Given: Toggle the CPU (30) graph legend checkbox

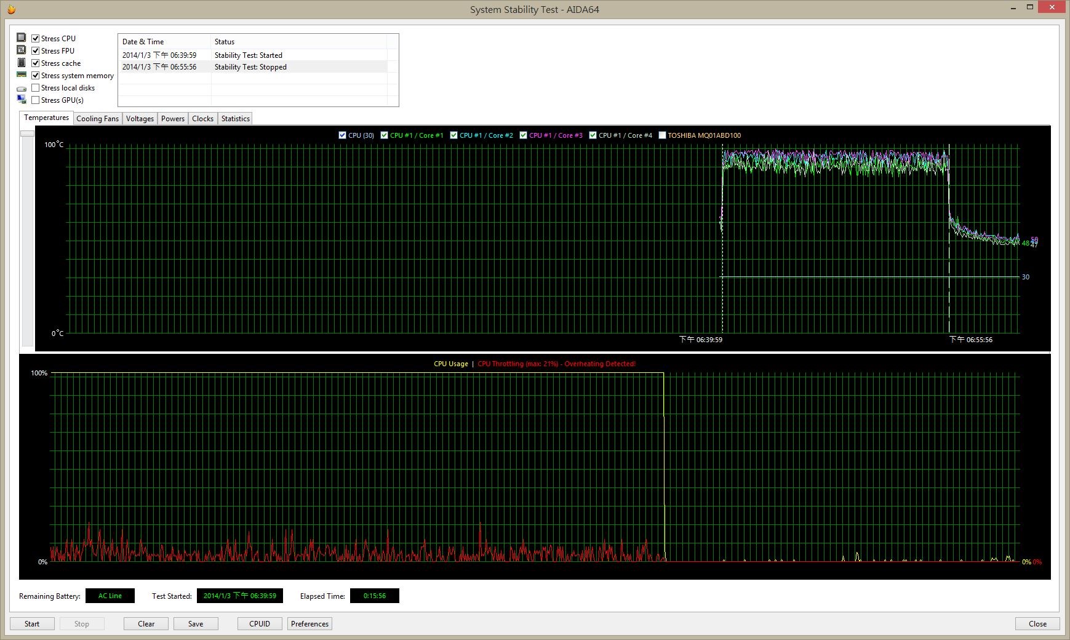Looking at the screenshot, I should [343, 135].
